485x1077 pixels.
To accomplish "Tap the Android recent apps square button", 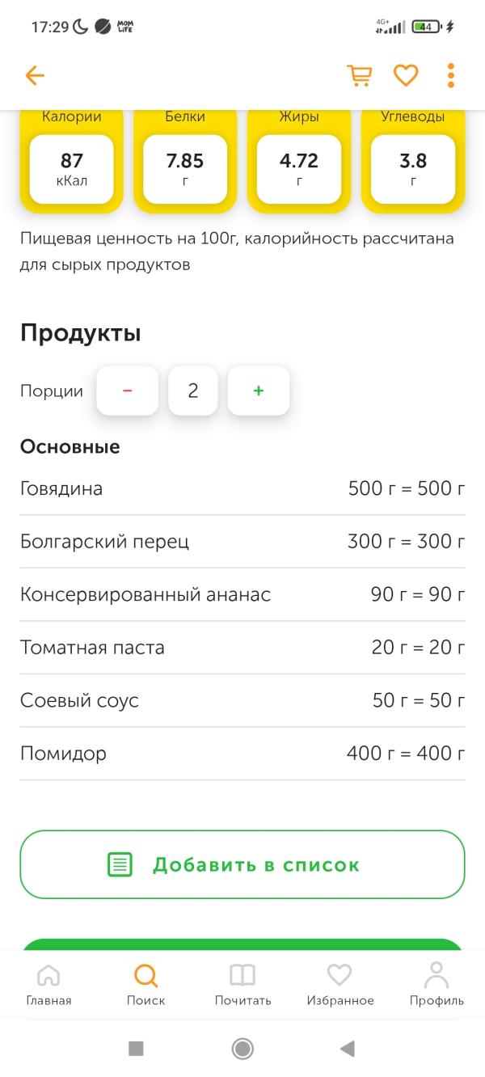I will pyautogui.click(x=136, y=1049).
